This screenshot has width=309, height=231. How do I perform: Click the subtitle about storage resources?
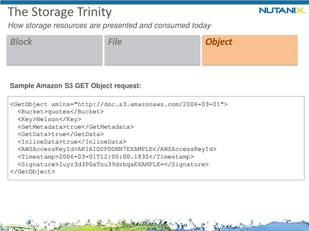(x=109, y=26)
